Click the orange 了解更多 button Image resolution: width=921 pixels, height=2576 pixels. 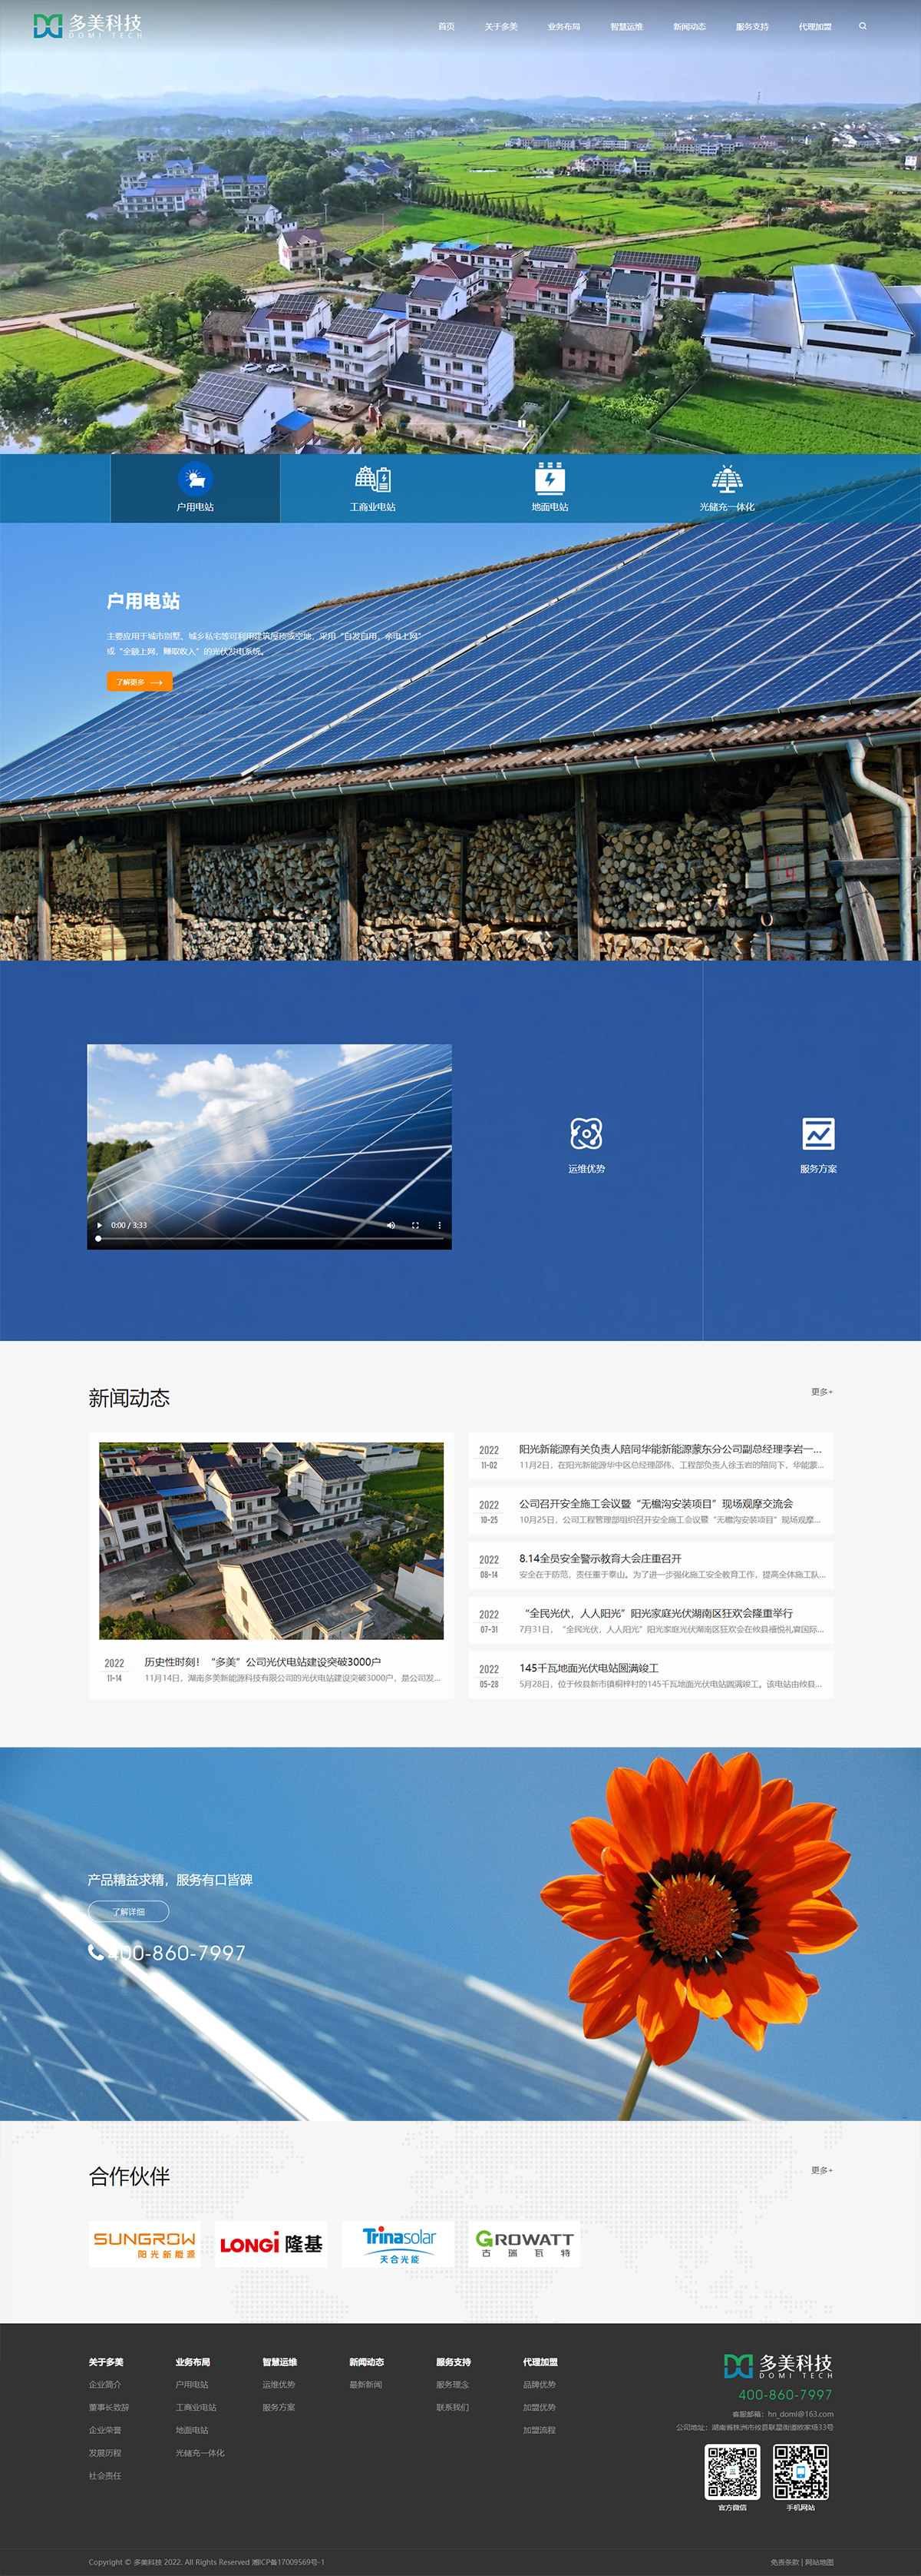tap(139, 682)
